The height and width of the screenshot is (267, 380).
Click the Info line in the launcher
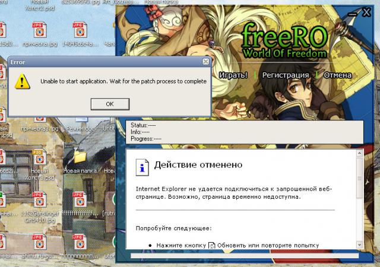tap(140, 132)
